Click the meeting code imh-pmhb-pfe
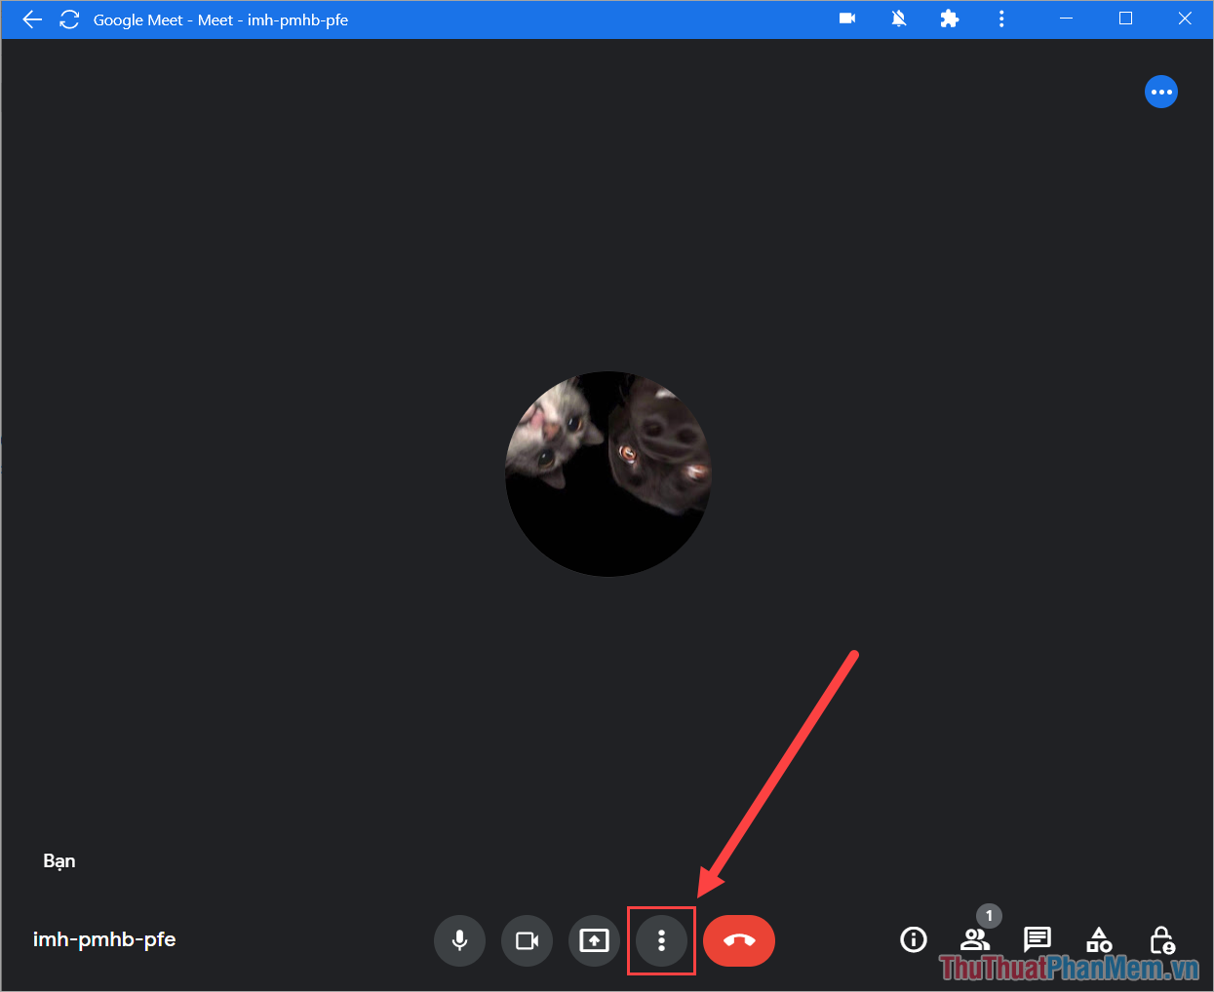This screenshot has height=992, width=1214. (x=104, y=939)
